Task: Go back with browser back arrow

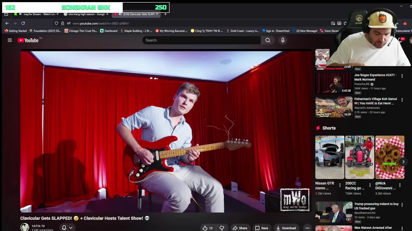Action: (x=7, y=23)
